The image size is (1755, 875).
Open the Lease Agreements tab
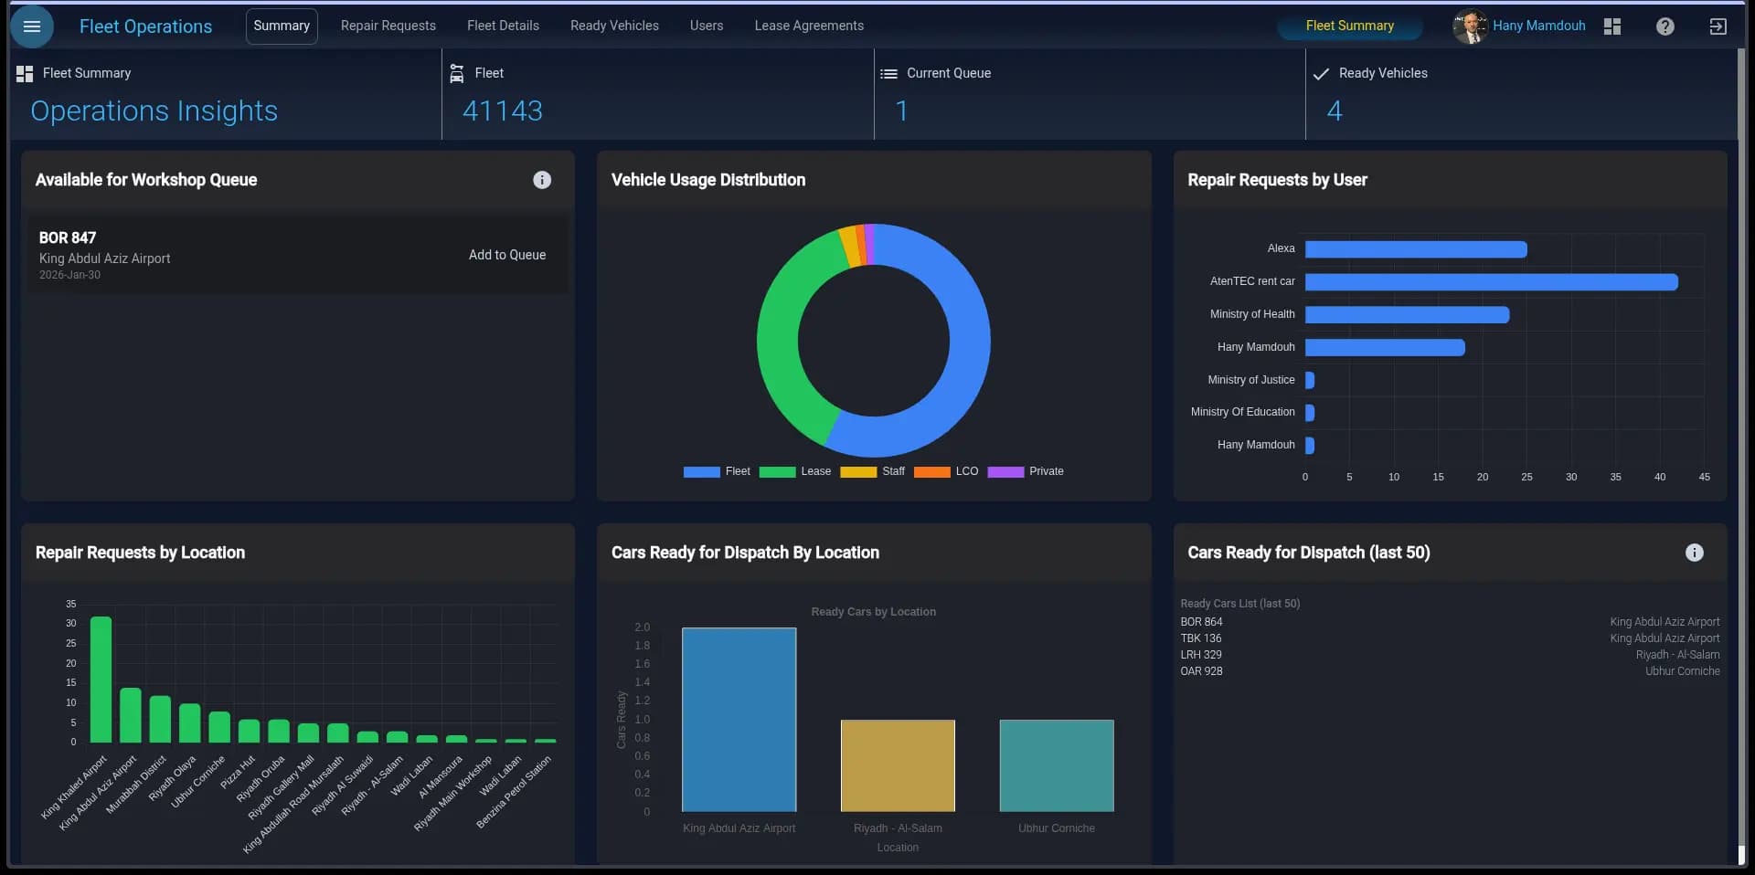point(808,26)
